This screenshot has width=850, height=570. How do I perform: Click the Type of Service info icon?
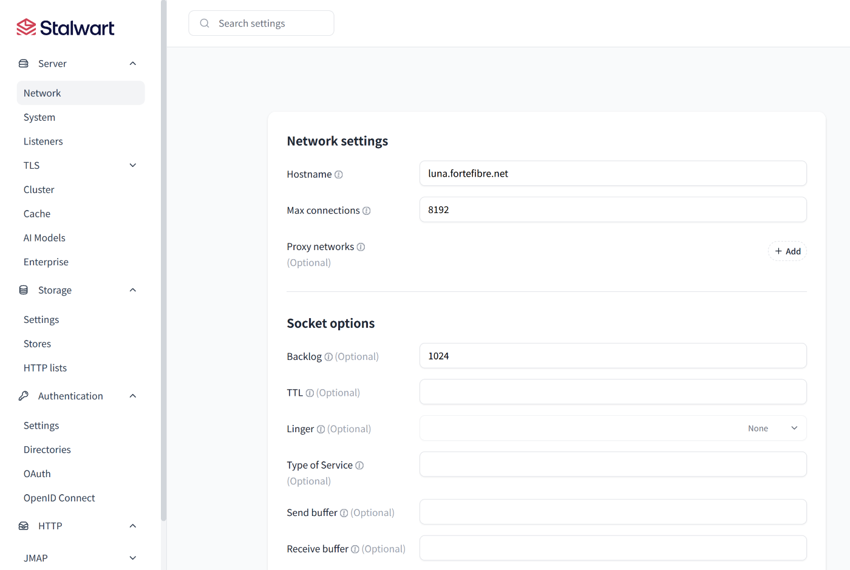tap(359, 466)
